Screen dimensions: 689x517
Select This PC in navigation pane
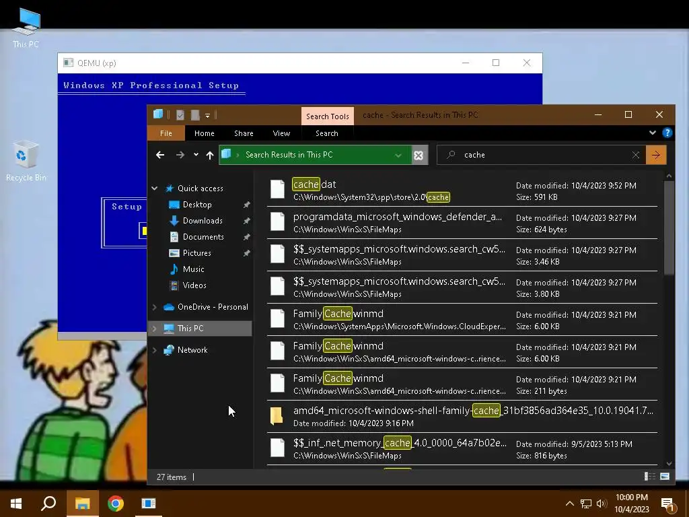(190, 329)
